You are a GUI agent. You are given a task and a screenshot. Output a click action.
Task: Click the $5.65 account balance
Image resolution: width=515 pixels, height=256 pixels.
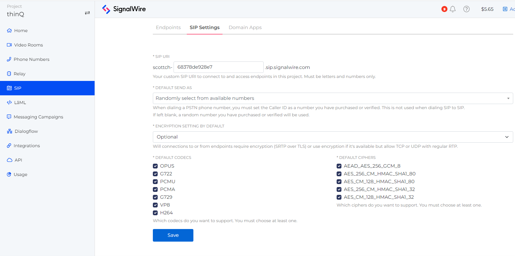[487, 9]
